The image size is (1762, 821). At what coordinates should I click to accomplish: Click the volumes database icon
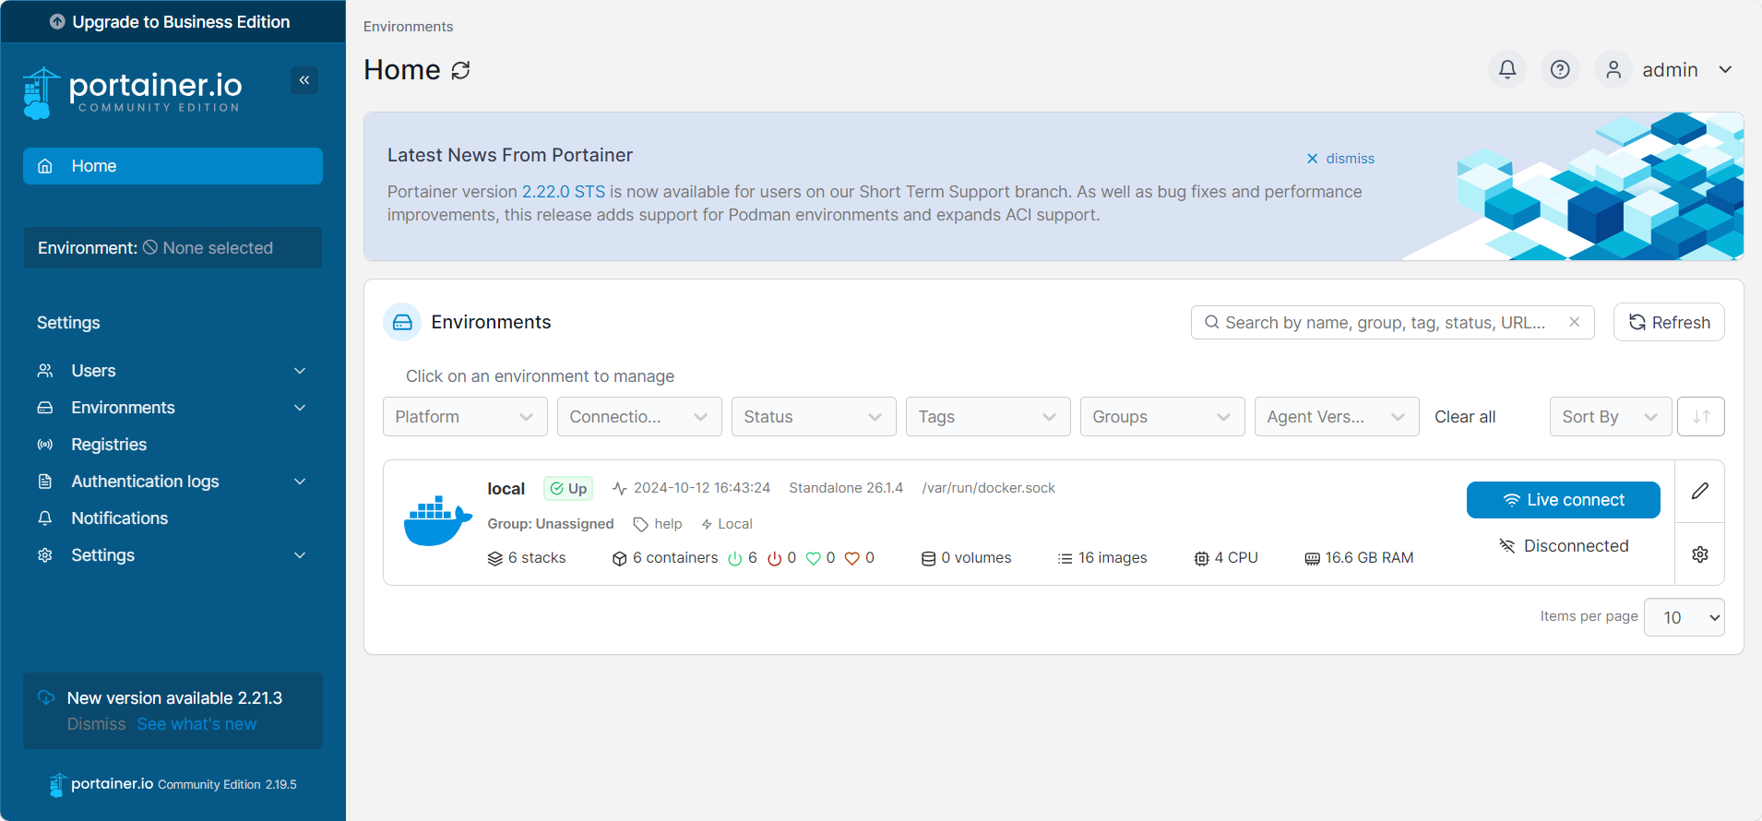[928, 558]
